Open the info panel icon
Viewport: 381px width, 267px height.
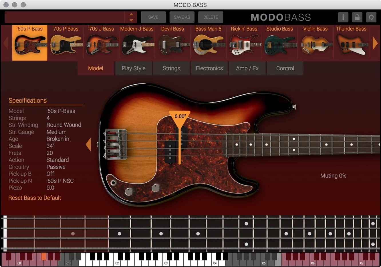[x=343, y=17]
